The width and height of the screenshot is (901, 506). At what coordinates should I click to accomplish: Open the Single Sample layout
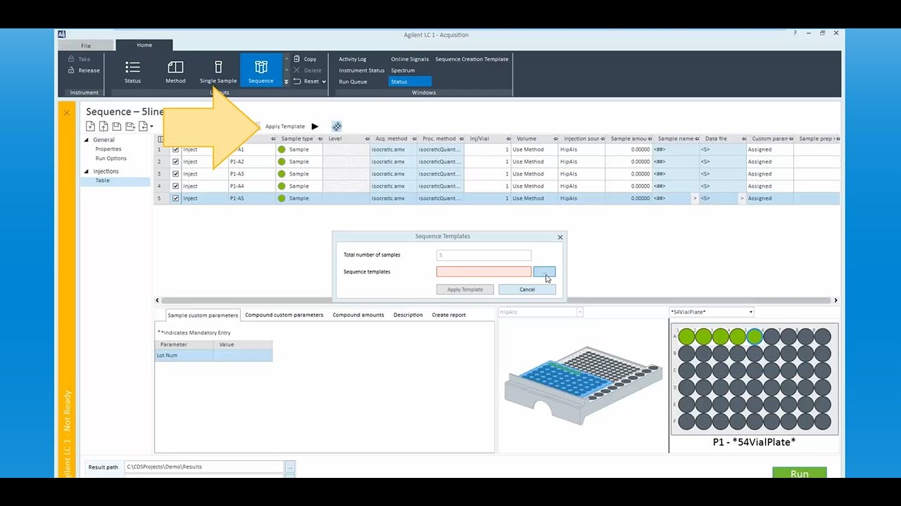(218, 72)
